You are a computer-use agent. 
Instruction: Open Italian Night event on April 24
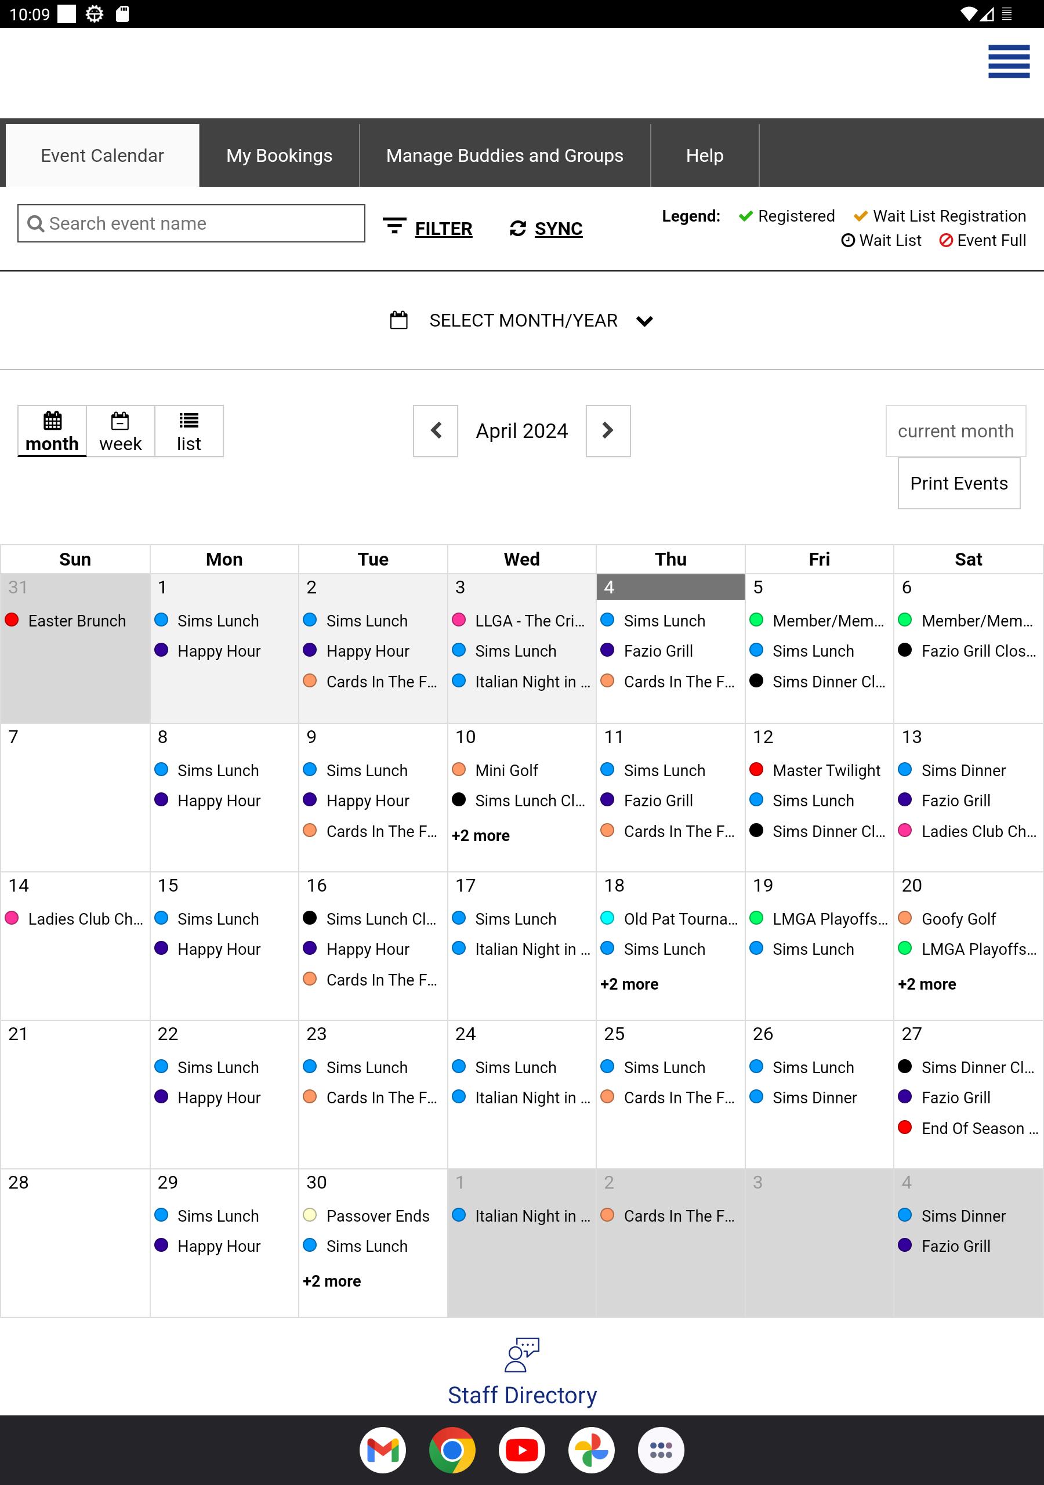click(x=532, y=1098)
